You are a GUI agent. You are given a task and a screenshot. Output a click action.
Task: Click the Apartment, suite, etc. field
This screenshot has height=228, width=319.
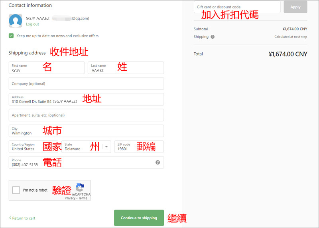point(86,115)
